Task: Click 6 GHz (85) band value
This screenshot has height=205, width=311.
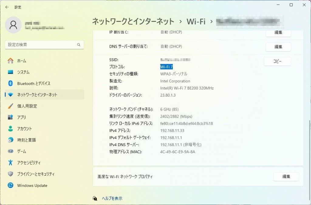Action: [169, 109]
